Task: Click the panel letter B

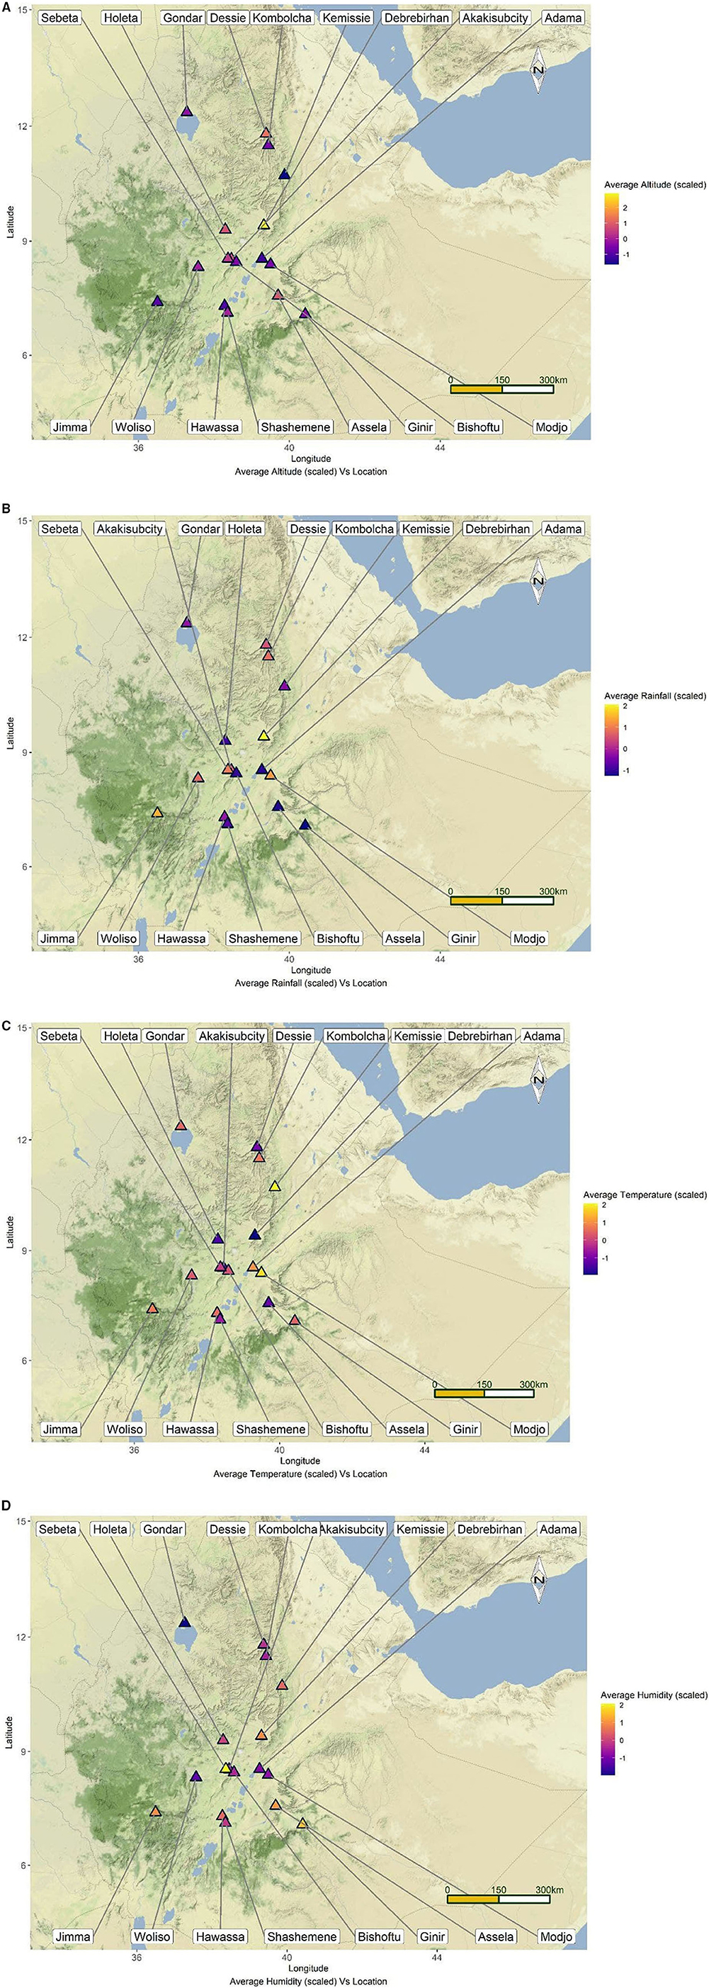Action: [6, 510]
